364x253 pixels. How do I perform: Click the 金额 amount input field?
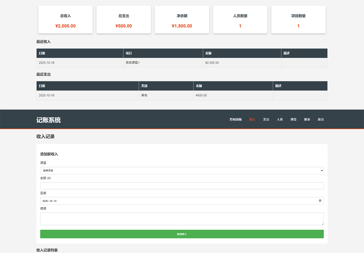click(182, 186)
